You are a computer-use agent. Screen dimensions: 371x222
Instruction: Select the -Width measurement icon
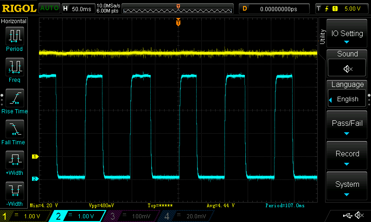(14, 191)
